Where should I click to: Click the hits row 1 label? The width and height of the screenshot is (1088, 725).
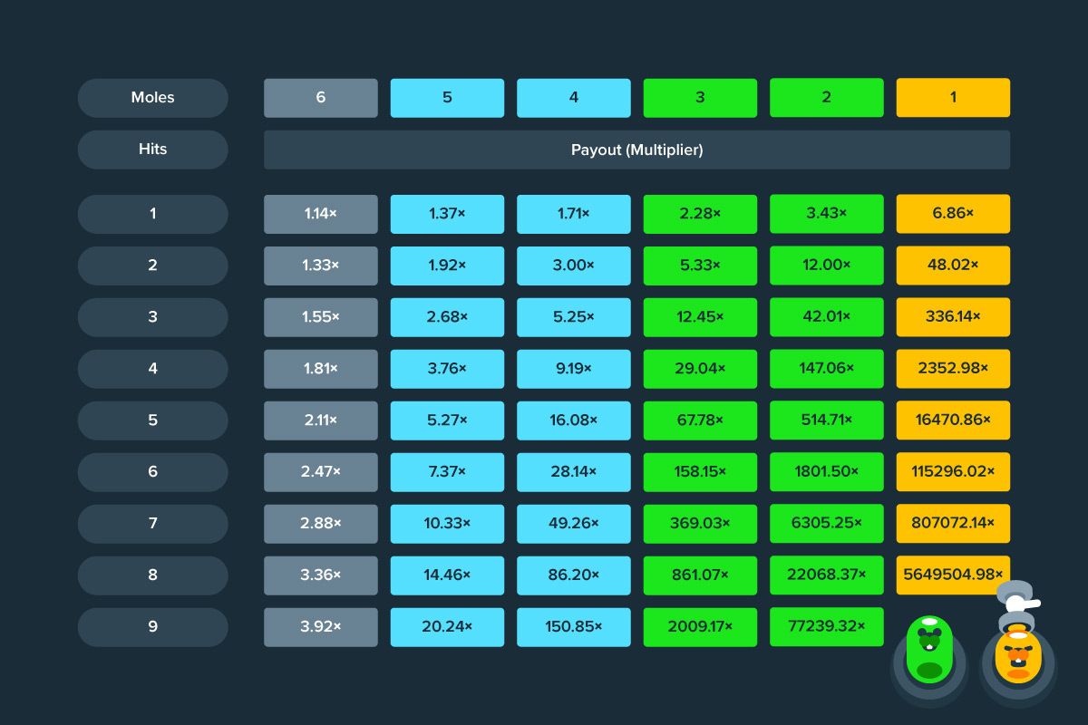pyautogui.click(x=152, y=214)
